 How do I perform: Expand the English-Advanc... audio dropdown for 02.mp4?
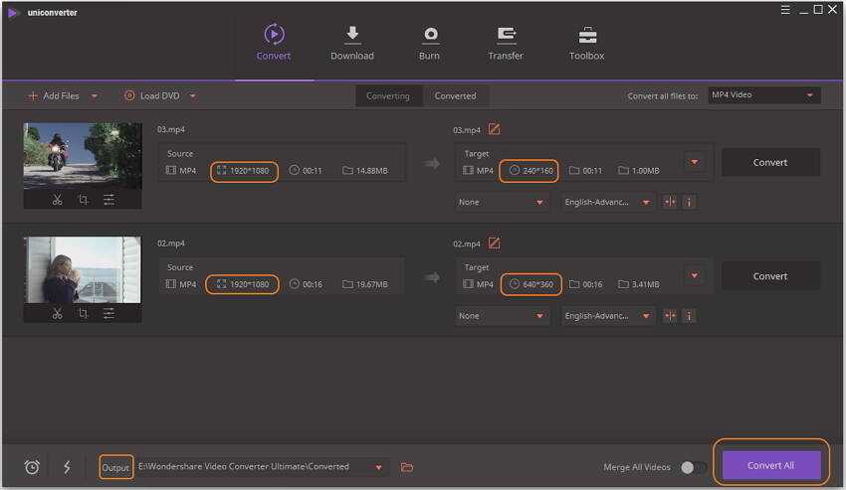click(x=608, y=316)
